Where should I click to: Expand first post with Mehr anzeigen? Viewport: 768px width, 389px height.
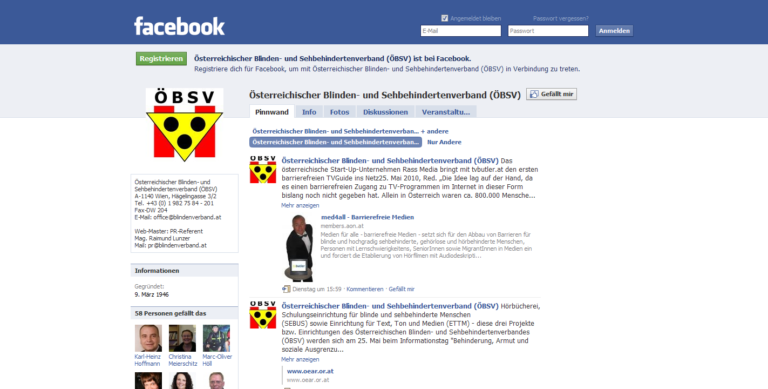click(x=300, y=205)
